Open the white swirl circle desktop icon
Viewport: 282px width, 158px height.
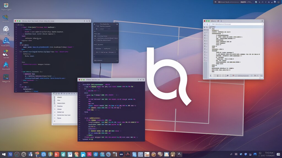[x=6, y=29]
